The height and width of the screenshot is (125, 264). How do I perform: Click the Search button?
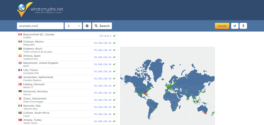(102, 26)
